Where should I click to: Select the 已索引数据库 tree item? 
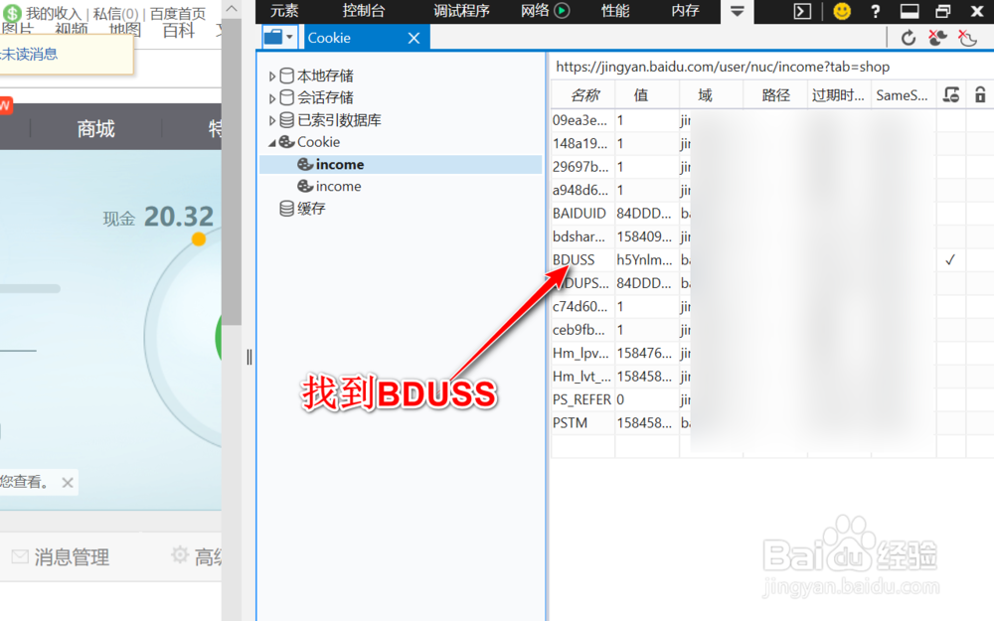(x=339, y=120)
